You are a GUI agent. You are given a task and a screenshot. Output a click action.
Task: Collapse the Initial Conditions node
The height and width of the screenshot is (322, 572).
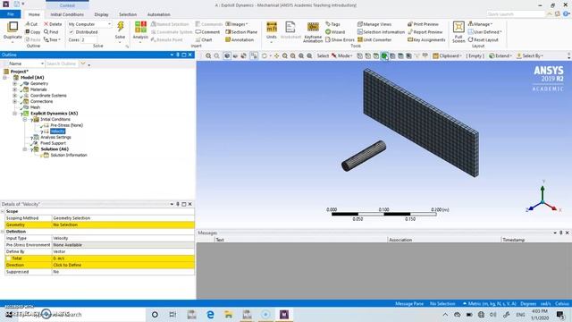[25, 119]
